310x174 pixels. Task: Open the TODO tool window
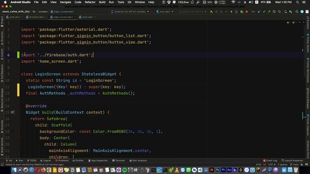coord(31,160)
